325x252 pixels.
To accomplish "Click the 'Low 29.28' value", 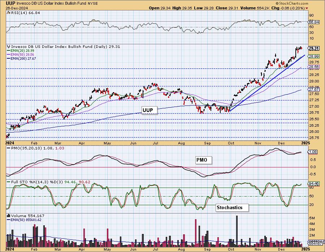I will tap(203, 8).
